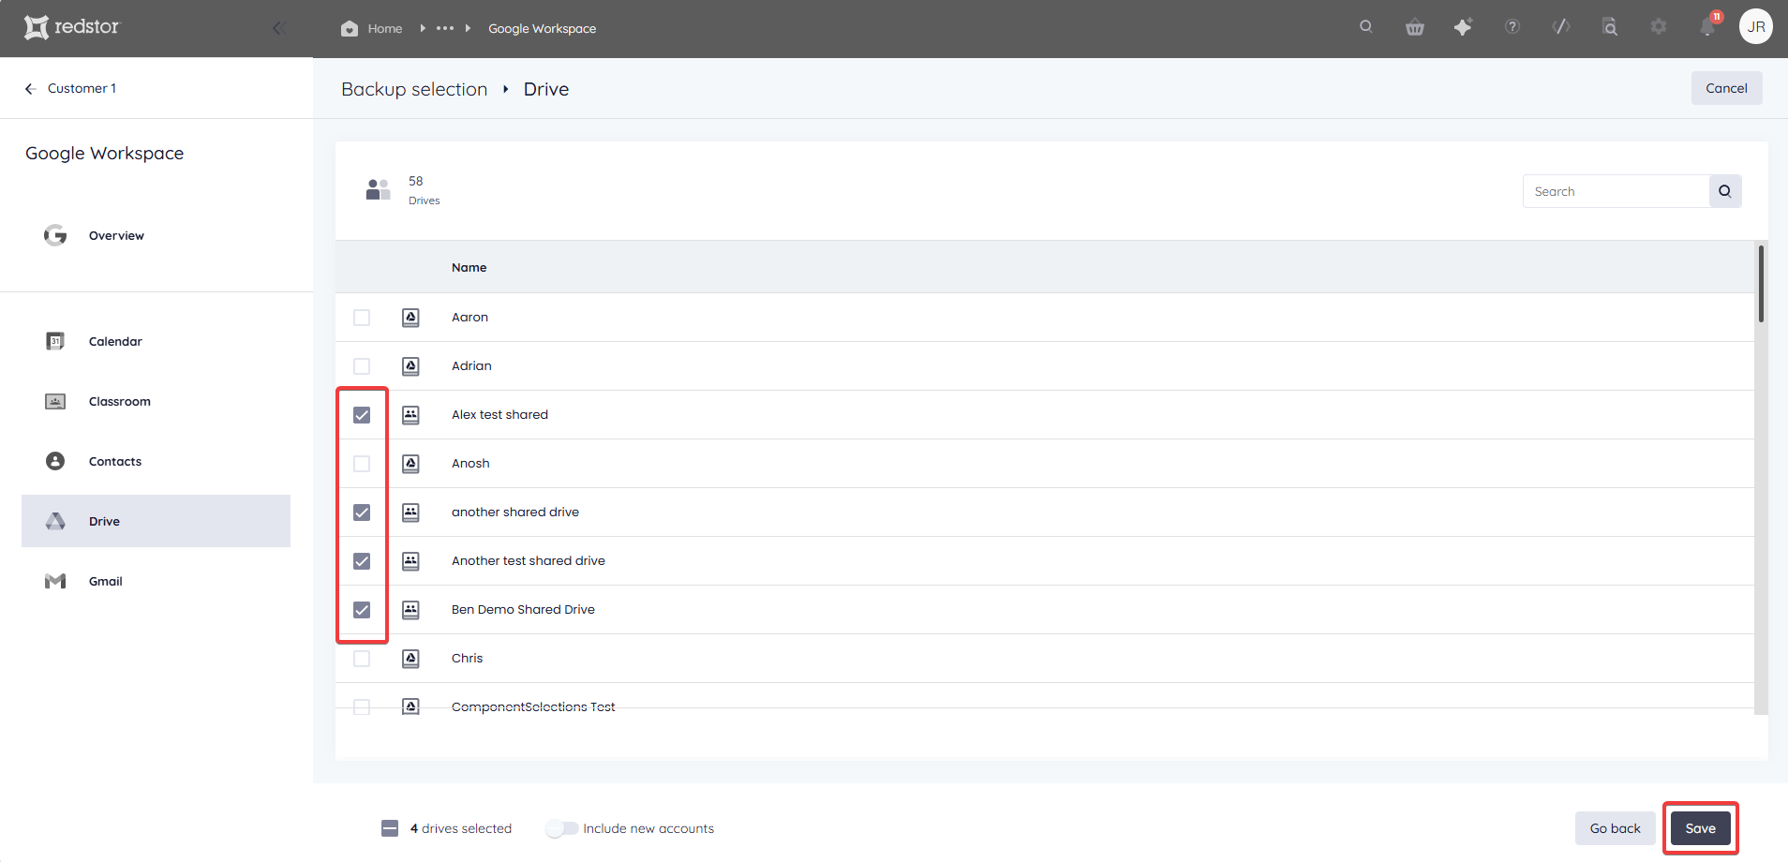This screenshot has height=862, width=1788.
Task: Click the Classroom sidebar icon
Action: 55,401
